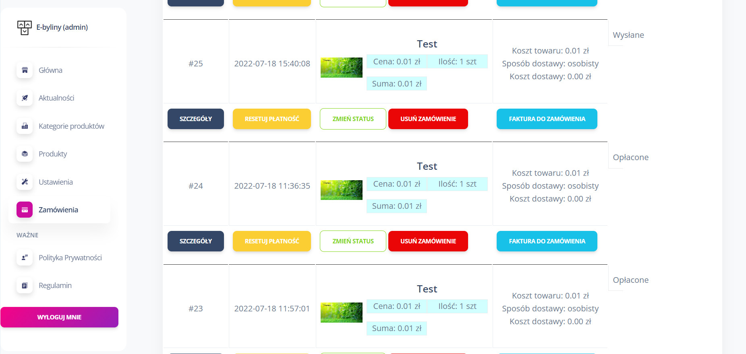Select the Kategorie produktów icon
Viewport: 746px width, 354px height.
pyautogui.click(x=25, y=126)
